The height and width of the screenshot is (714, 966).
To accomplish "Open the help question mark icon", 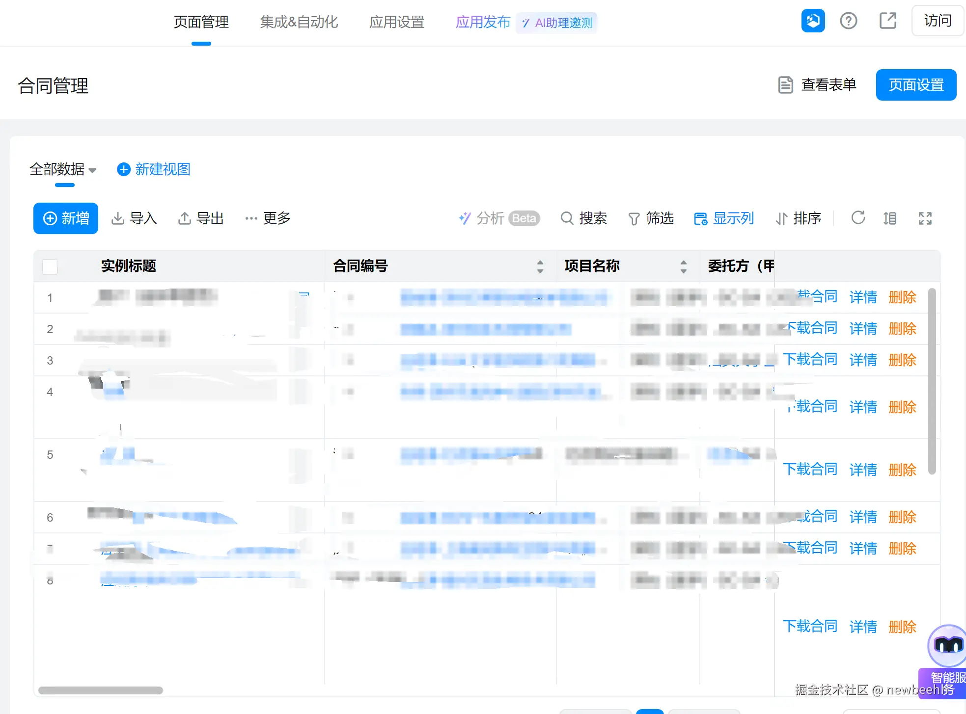I will [848, 21].
